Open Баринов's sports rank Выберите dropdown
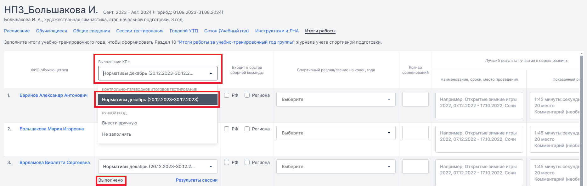 (x=336, y=99)
